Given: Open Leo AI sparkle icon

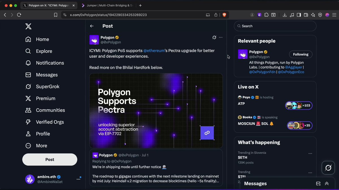Looking at the screenshot, I should 313,15.
